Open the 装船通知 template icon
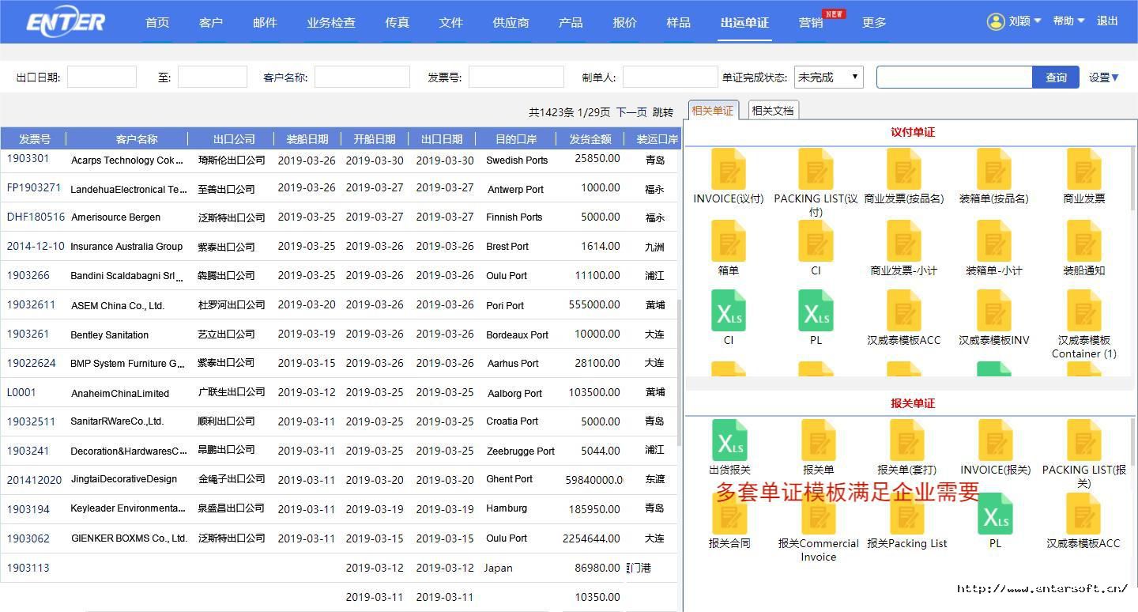 point(1084,240)
